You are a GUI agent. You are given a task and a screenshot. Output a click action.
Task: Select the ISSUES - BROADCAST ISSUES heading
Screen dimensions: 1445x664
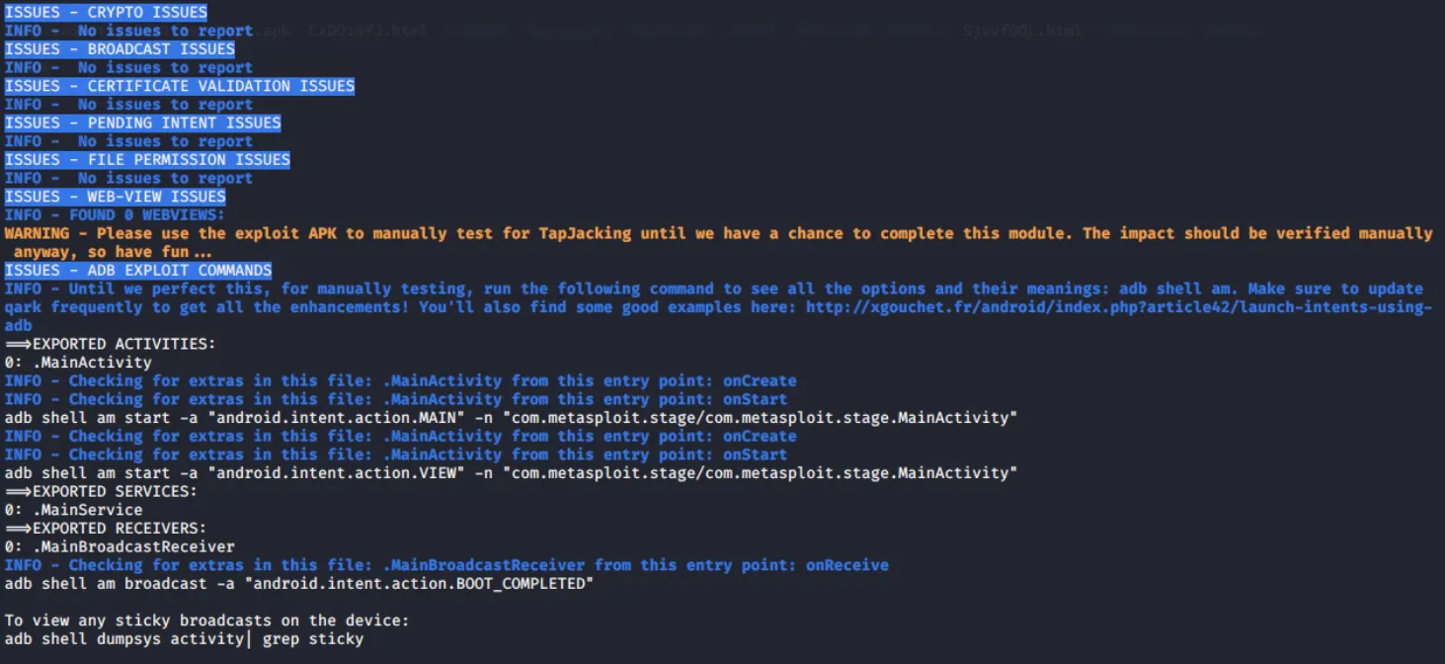pyautogui.click(x=120, y=49)
